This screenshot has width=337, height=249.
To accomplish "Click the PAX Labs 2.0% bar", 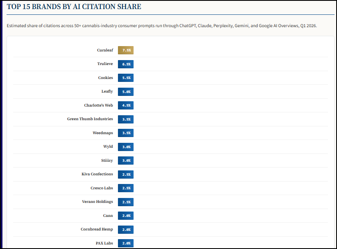I will (126, 243).
